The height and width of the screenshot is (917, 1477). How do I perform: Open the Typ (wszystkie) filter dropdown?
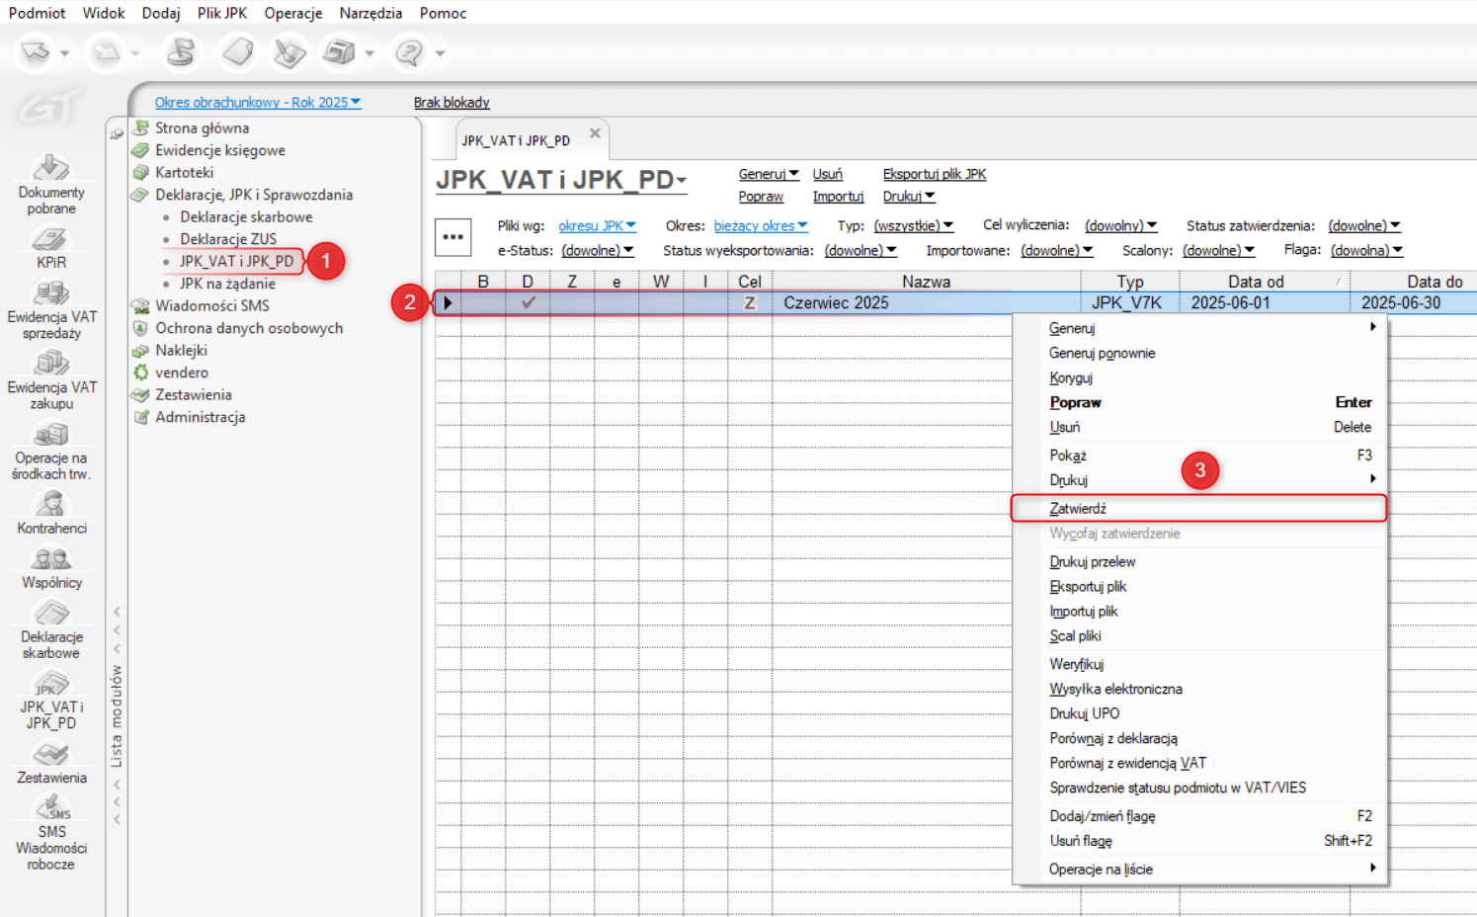(913, 226)
